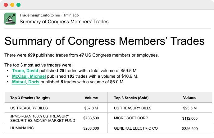Click the email subject line in header

point(64,22)
